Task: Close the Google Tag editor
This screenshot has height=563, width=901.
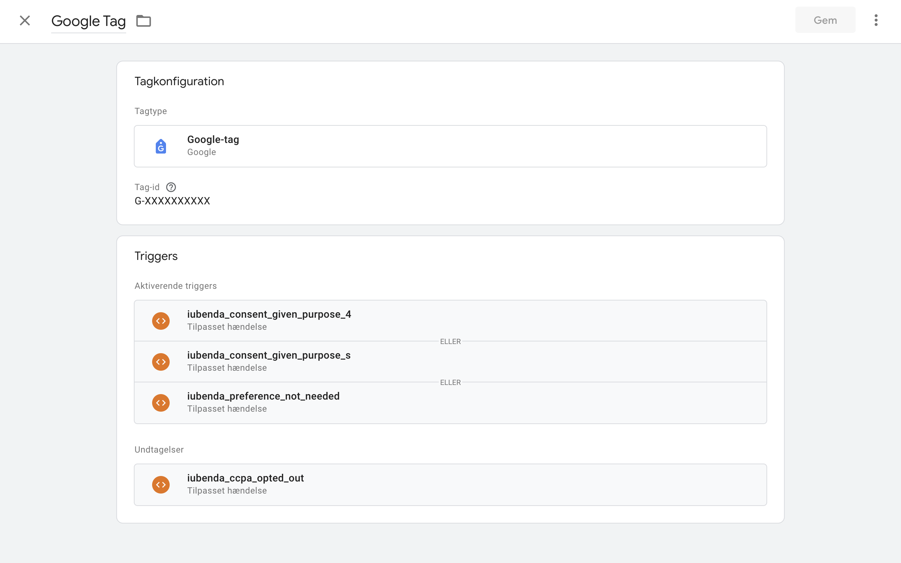Action: [x=24, y=20]
